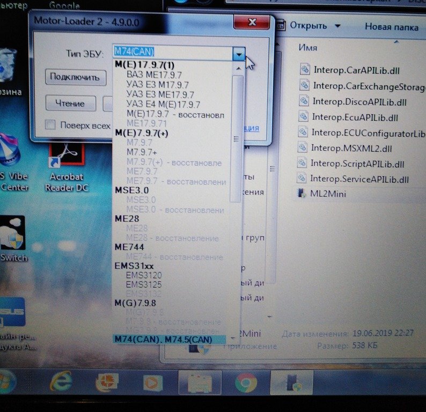Select the Interop.ECUConfiguratorLib file icon
The width and height of the screenshot is (426, 412).
303,132
